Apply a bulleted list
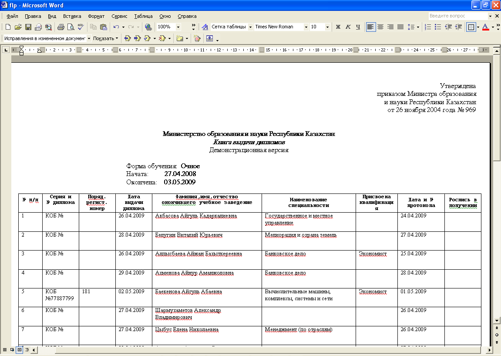Viewport: 501px width, 356px height. [x=438, y=27]
